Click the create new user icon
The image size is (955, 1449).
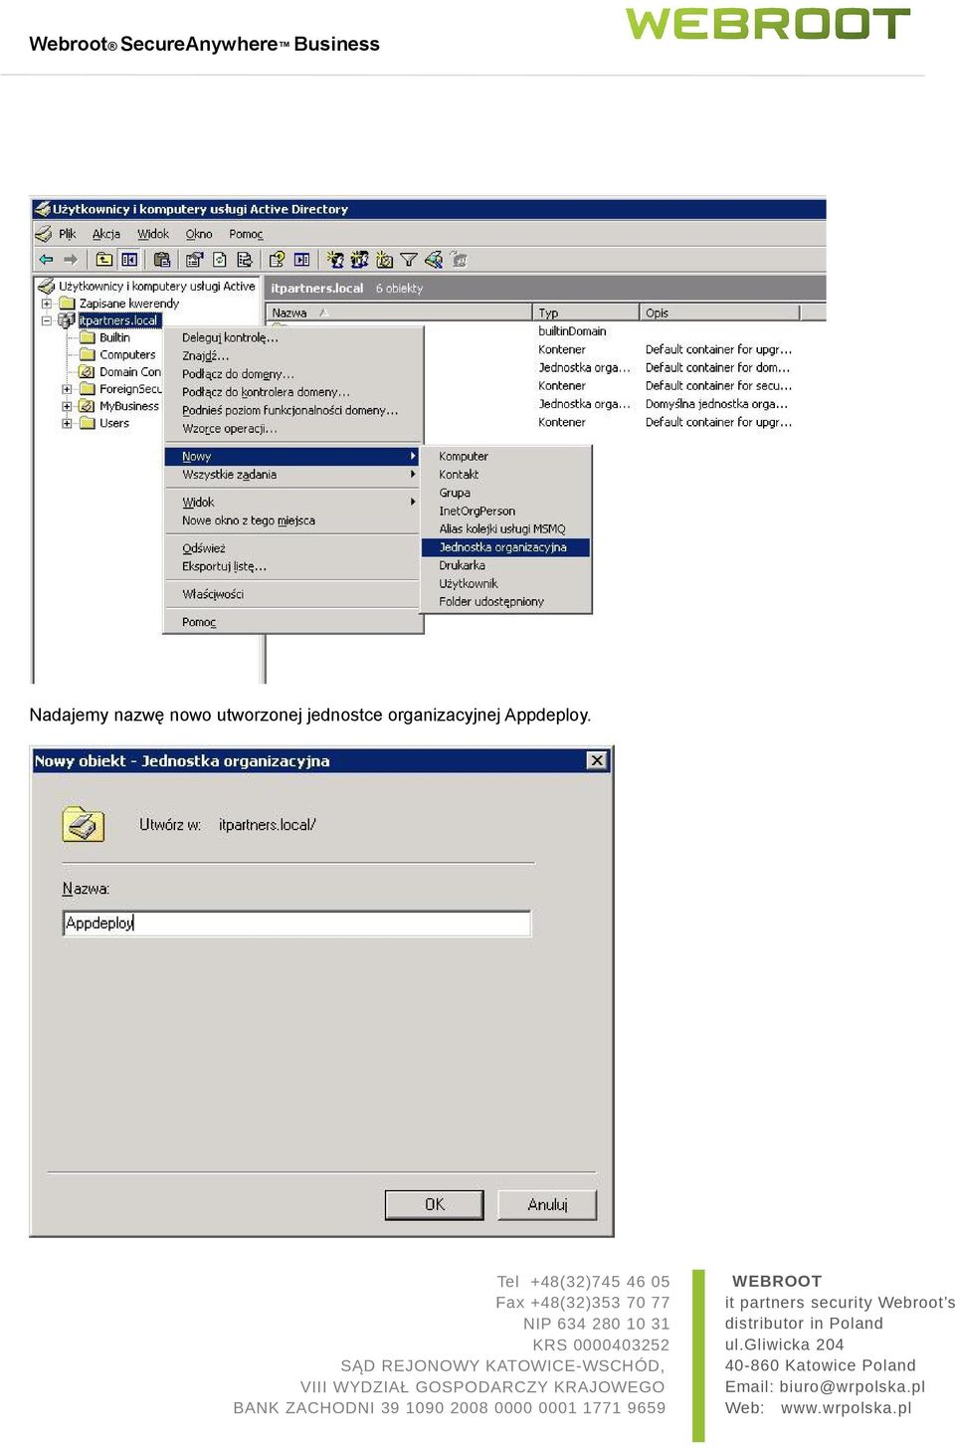pyautogui.click(x=335, y=260)
